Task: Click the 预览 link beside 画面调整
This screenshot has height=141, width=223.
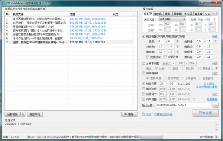Action: (x=215, y=37)
